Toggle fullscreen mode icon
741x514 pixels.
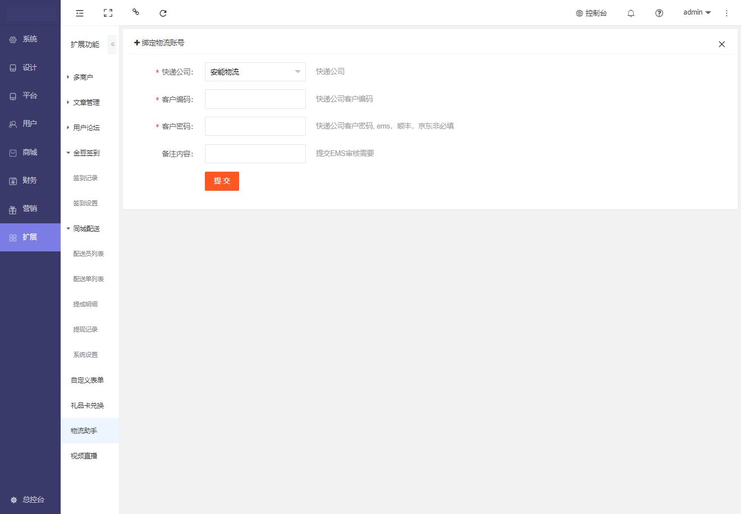tap(108, 13)
